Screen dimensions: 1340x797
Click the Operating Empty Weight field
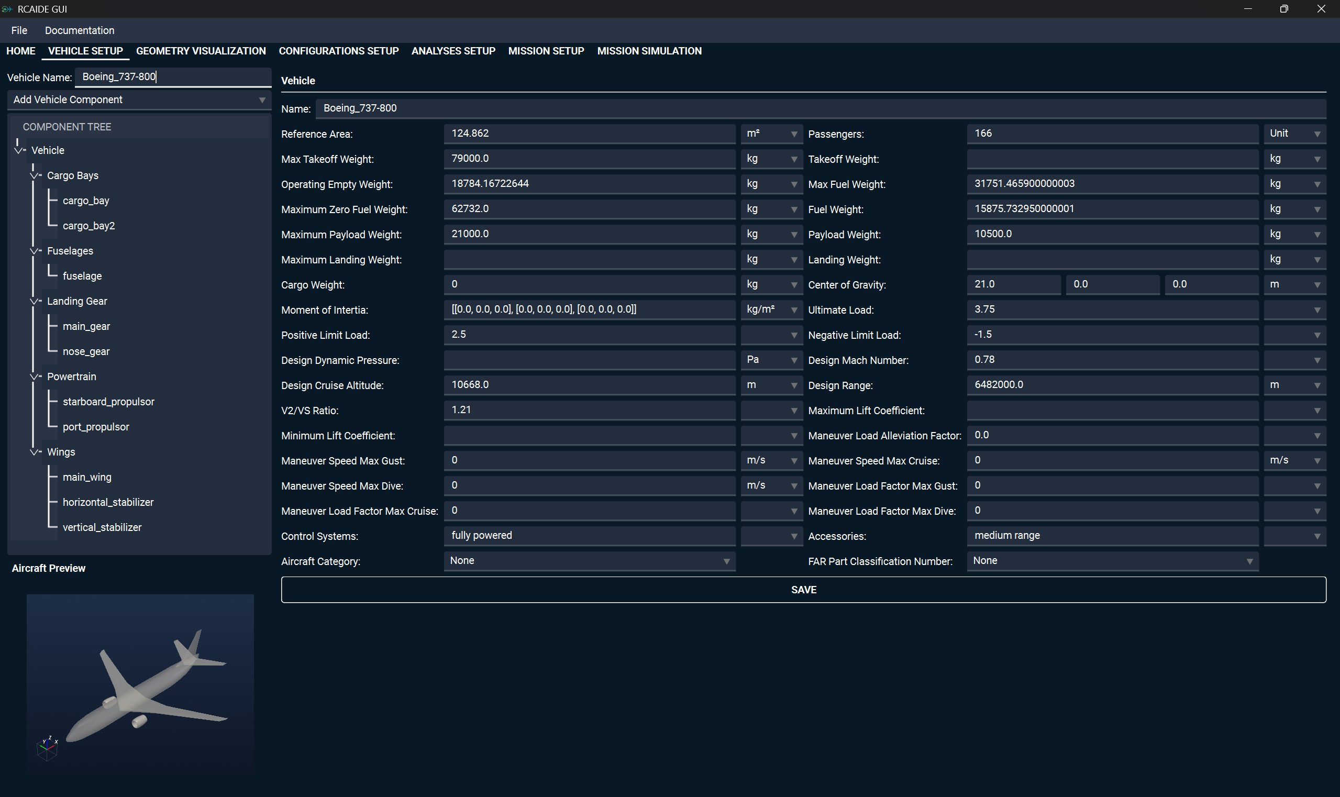point(589,184)
